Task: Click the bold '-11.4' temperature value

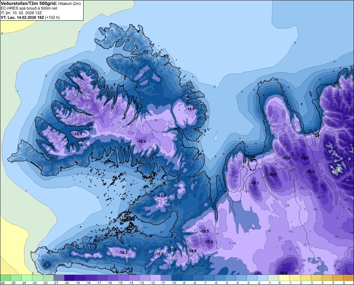Action: [x=101, y=87]
